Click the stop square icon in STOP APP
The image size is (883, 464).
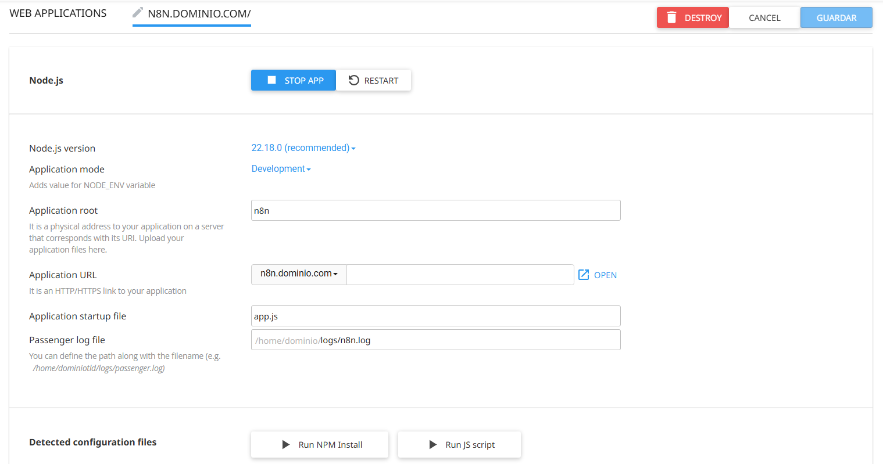(271, 80)
